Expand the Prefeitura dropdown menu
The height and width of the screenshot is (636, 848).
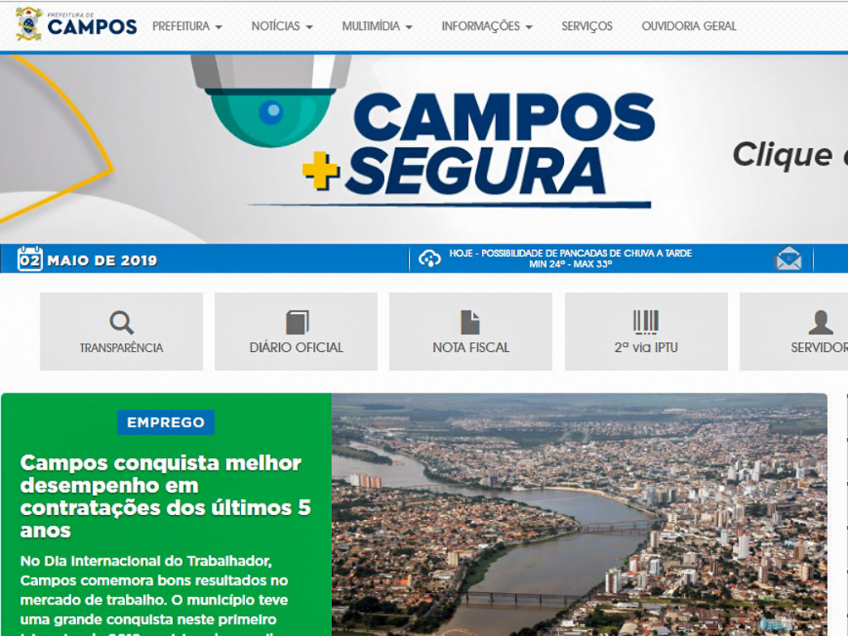187,26
